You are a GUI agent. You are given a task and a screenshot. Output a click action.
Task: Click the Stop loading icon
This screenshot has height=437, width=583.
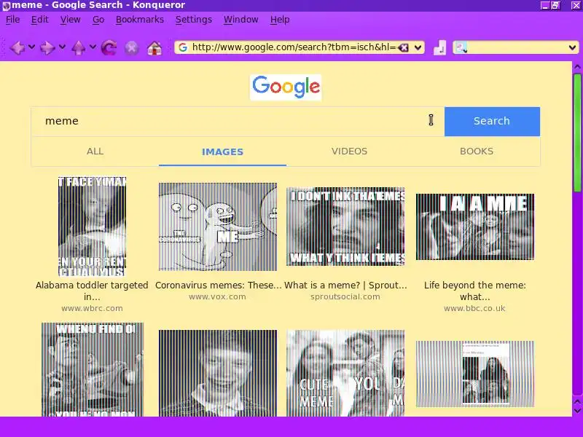click(132, 48)
